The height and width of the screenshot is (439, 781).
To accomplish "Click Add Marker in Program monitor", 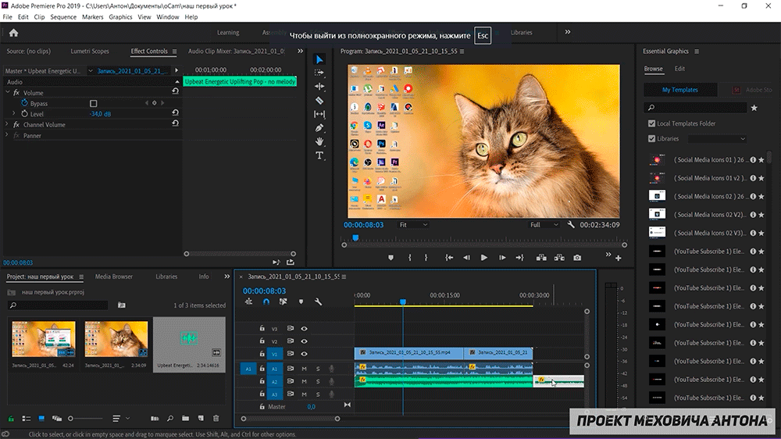I will [x=390, y=258].
